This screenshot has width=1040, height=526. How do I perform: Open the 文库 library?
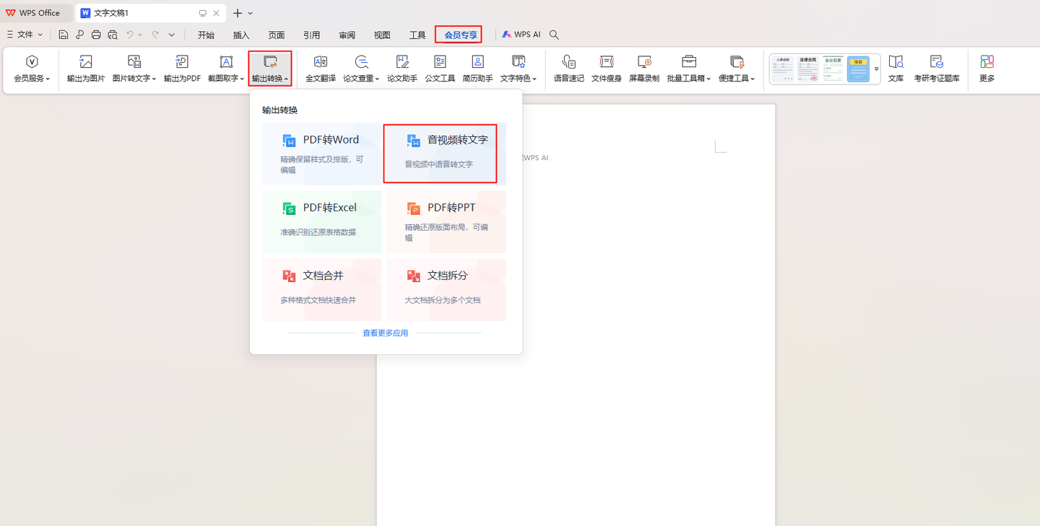[896, 69]
